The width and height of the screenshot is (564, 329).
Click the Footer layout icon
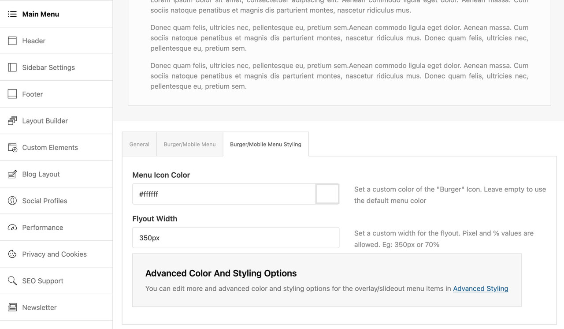(12, 94)
